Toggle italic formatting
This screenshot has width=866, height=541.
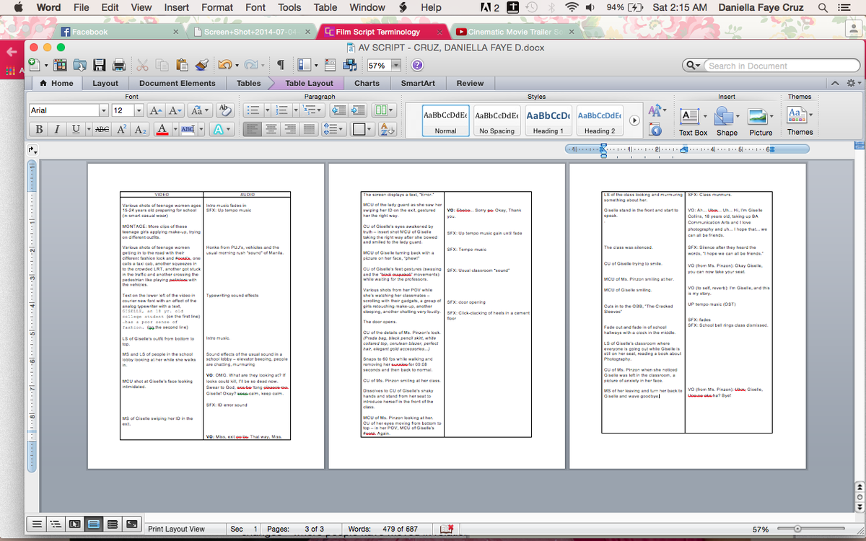(x=57, y=129)
